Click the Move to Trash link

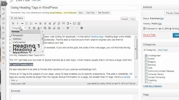149,35
